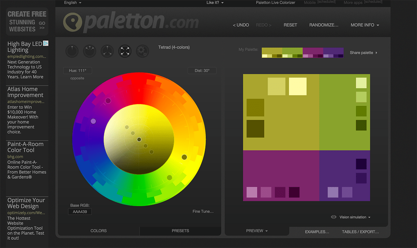Screen dimensions: 417x248
Task: Select the triad color scheme icon
Action: click(107, 51)
